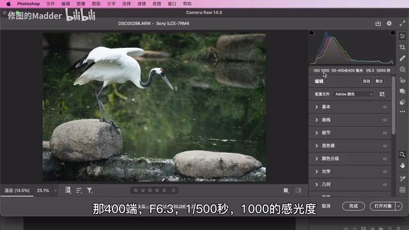Click the 取消 cancel button

[326, 206]
